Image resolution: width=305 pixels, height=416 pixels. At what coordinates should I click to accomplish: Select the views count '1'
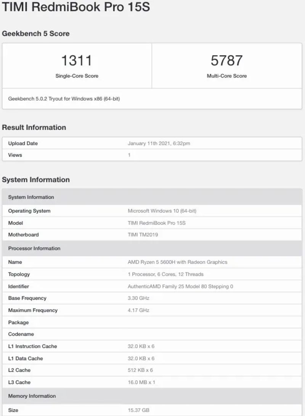(x=129, y=155)
